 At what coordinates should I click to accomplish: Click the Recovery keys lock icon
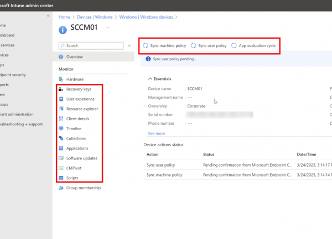61,89
